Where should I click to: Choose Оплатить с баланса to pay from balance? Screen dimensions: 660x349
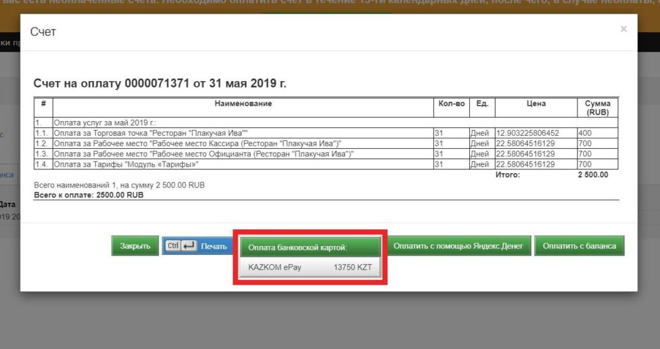[x=579, y=246]
